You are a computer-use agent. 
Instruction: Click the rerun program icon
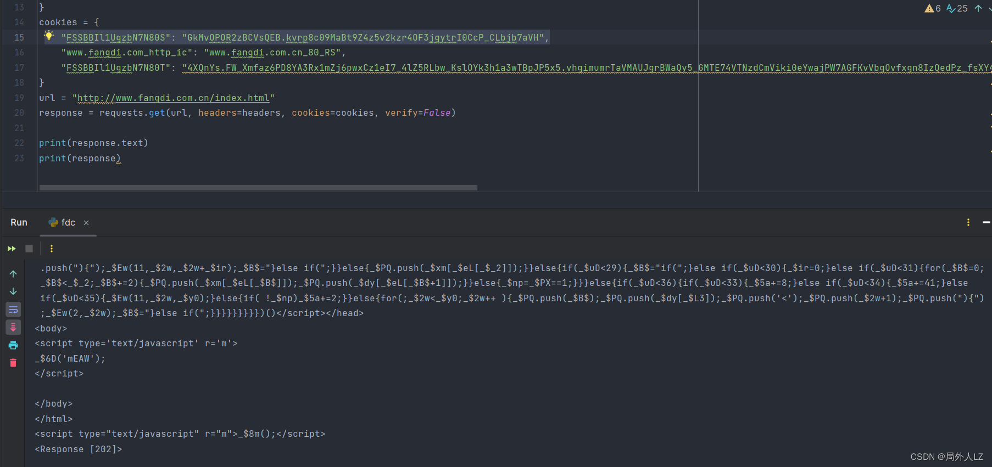click(12, 249)
